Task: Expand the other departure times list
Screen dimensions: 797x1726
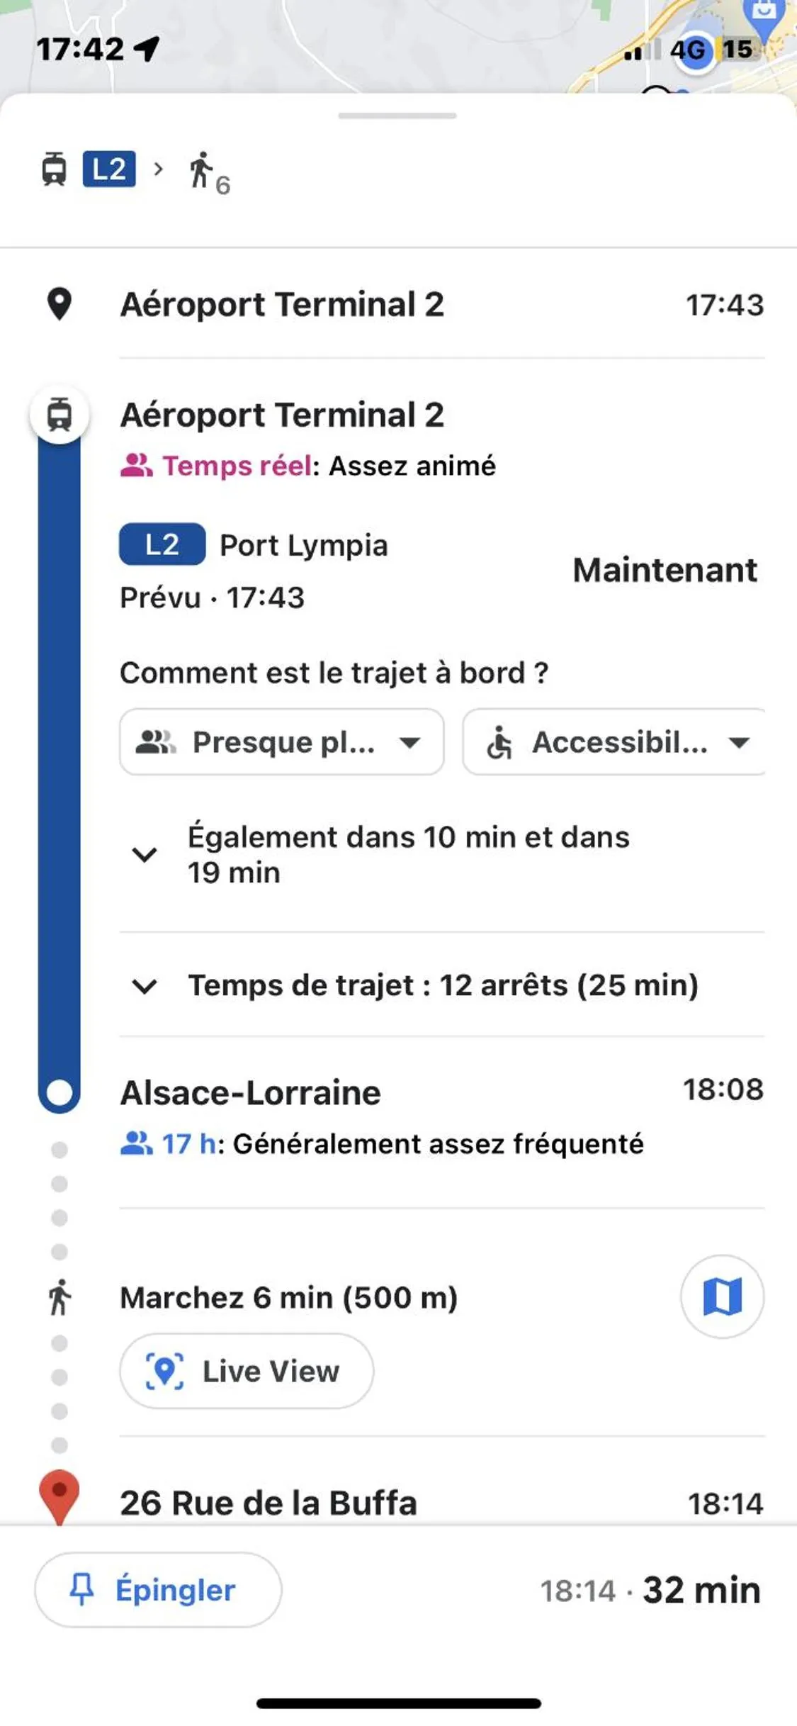Action: click(x=145, y=854)
